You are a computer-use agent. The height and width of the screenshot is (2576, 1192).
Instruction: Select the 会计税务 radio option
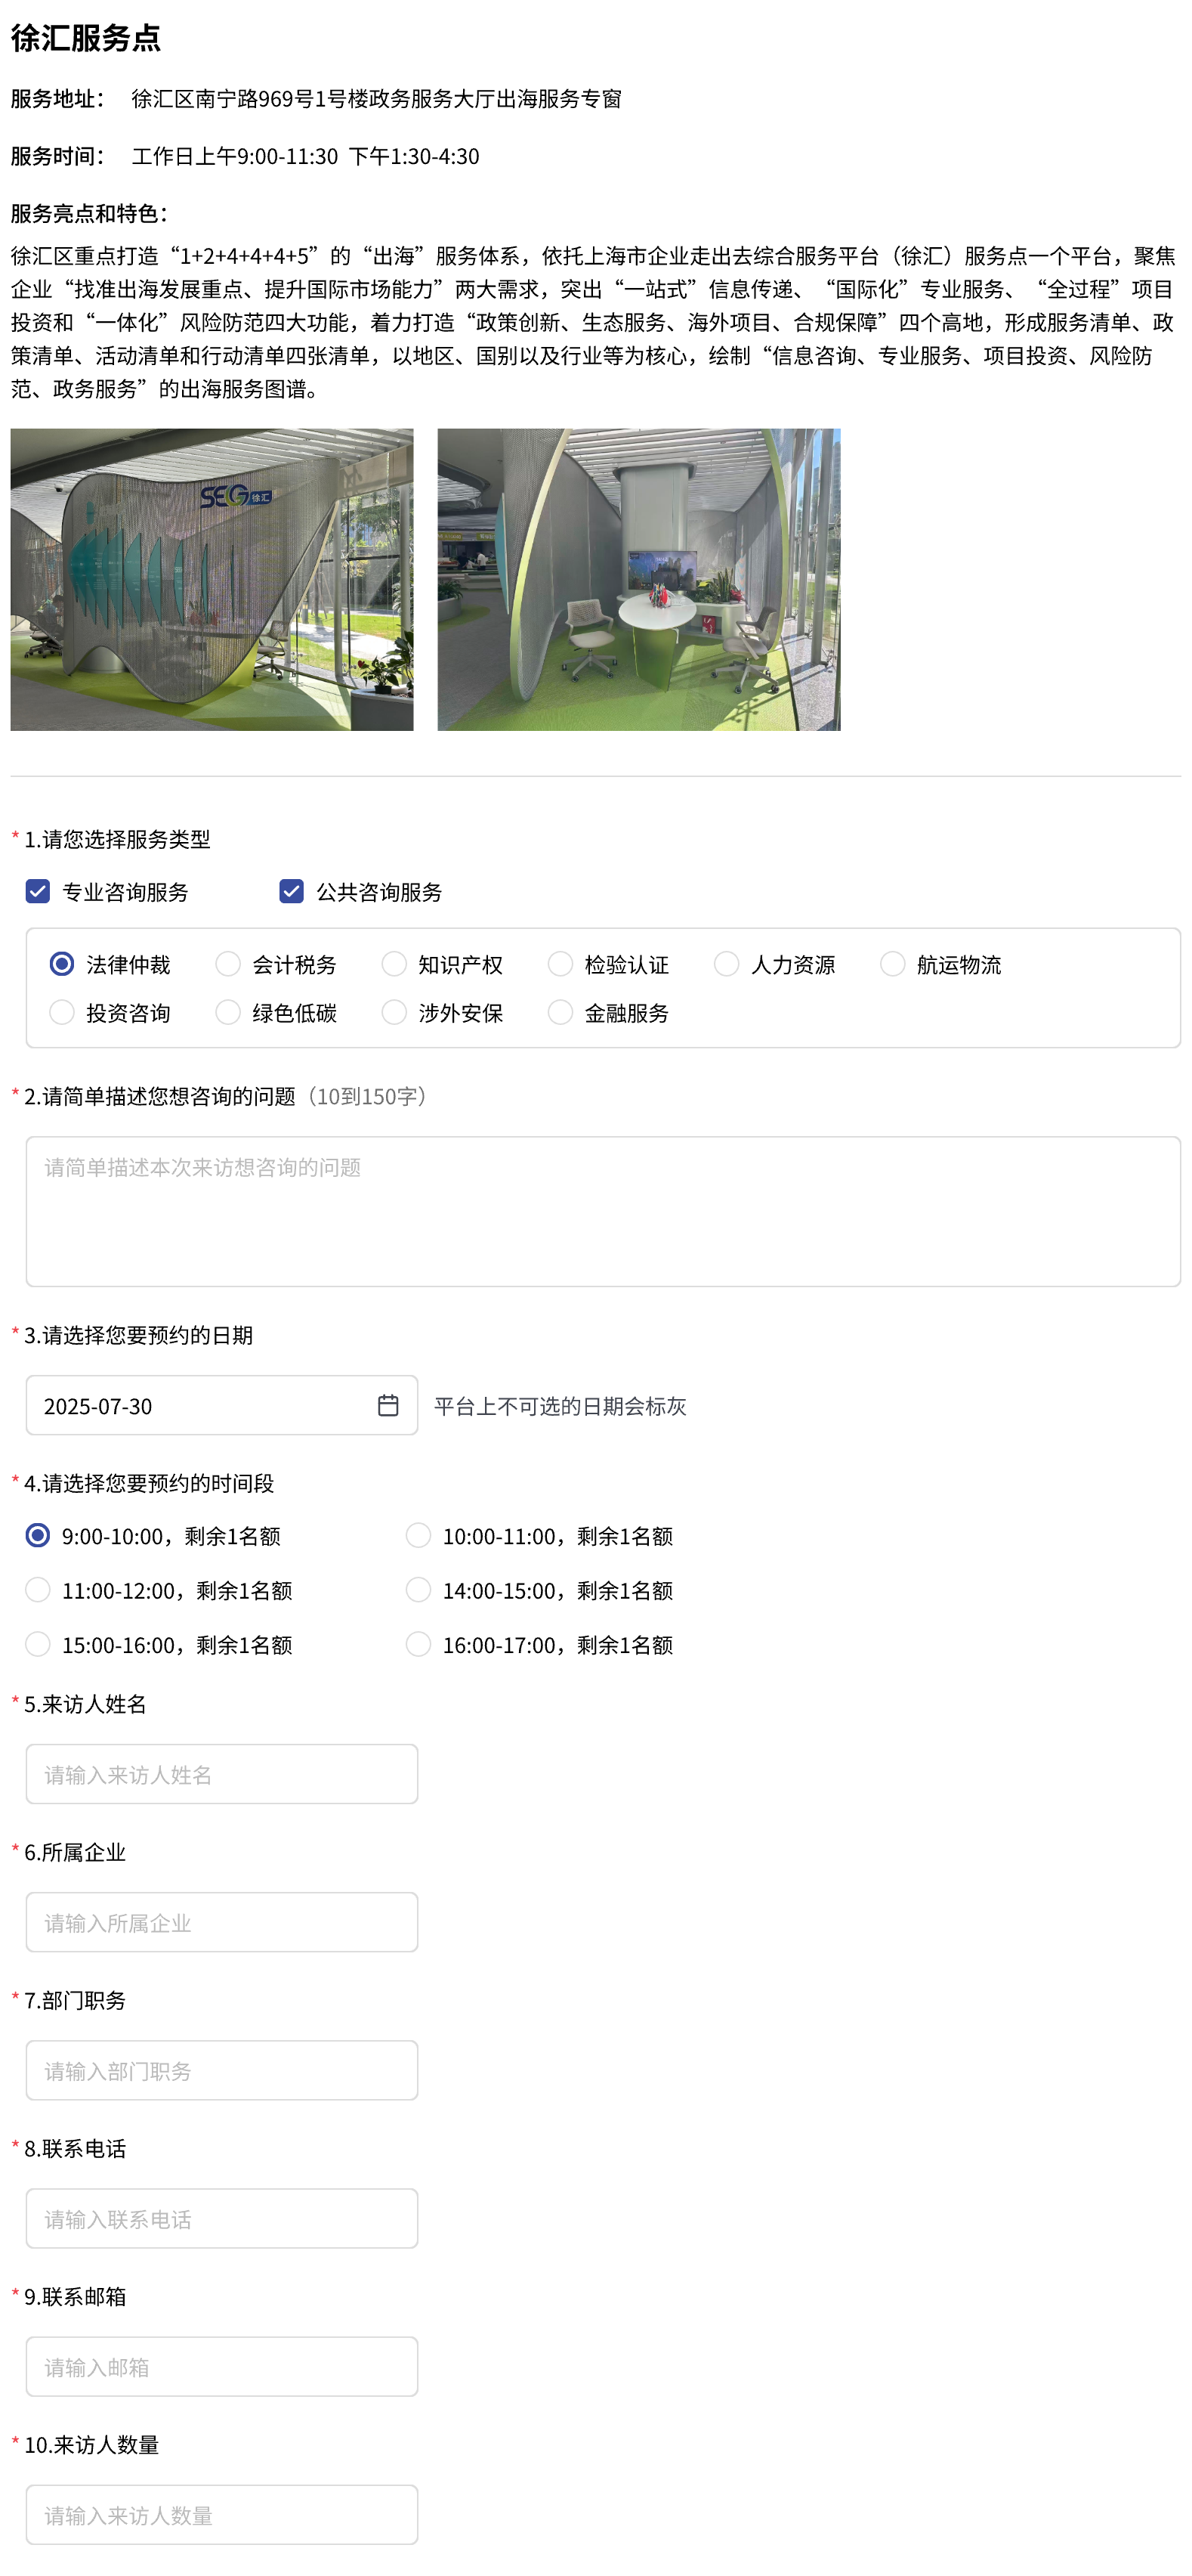pos(228,964)
